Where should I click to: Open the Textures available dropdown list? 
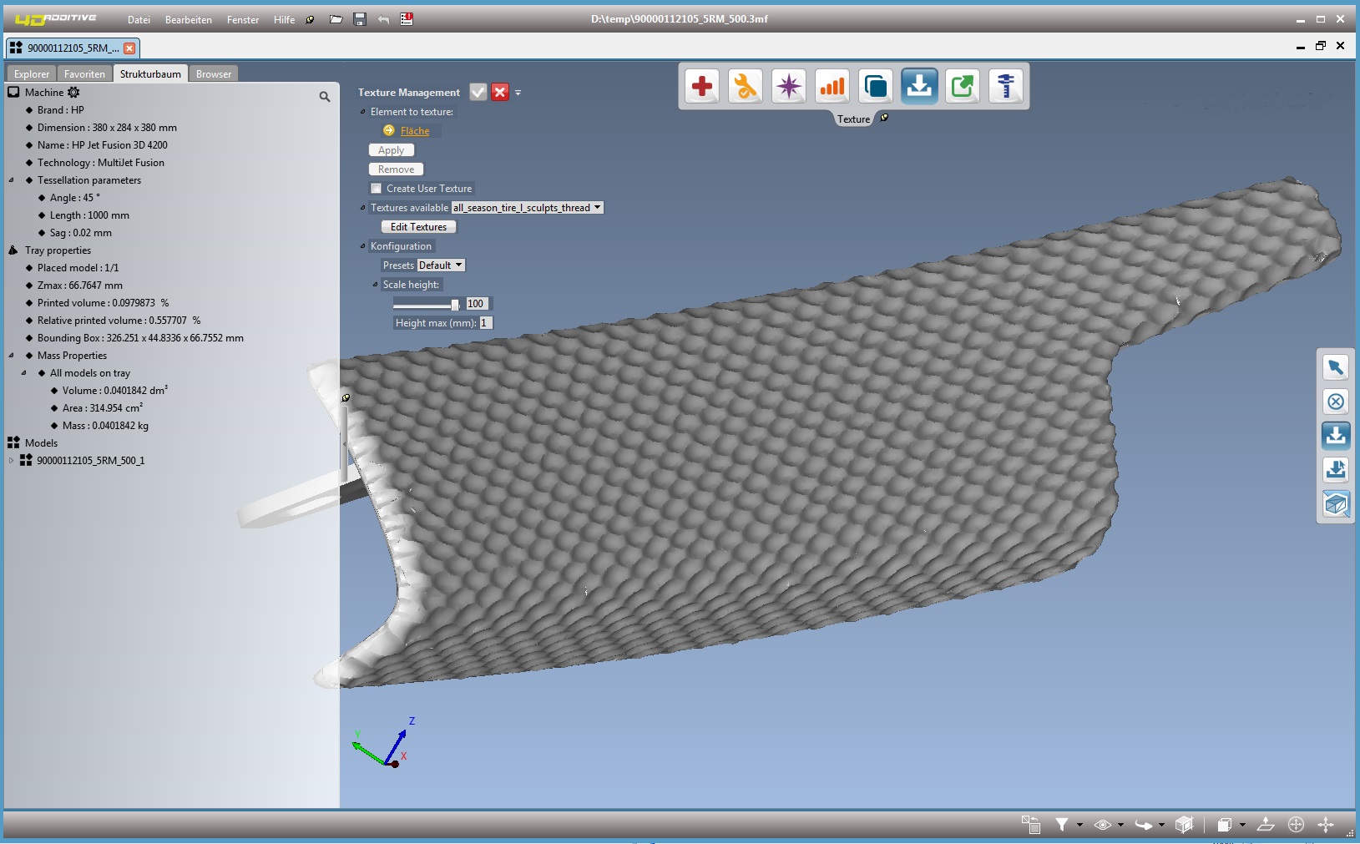click(x=598, y=207)
